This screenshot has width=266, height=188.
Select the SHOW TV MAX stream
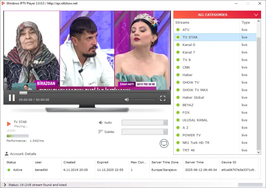pos(215,90)
